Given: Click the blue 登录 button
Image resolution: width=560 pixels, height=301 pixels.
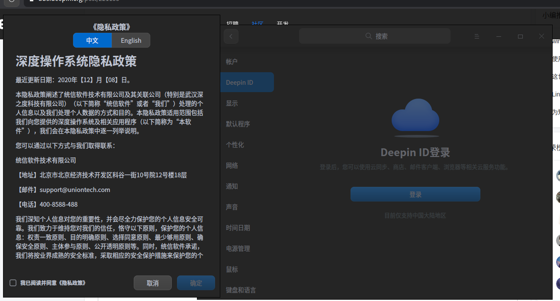Looking at the screenshot, I should [x=415, y=194].
